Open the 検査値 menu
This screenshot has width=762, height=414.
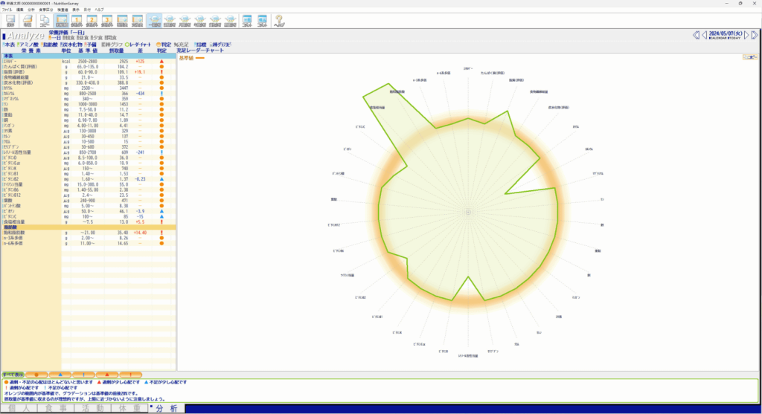coord(63,10)
